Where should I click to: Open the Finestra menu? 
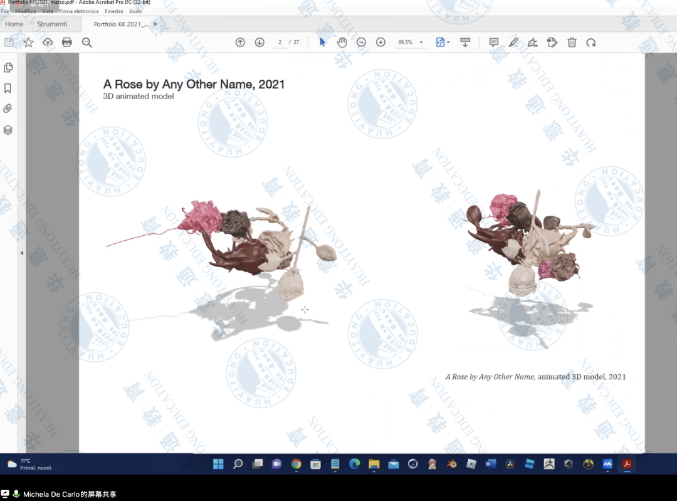coord(114,11)
